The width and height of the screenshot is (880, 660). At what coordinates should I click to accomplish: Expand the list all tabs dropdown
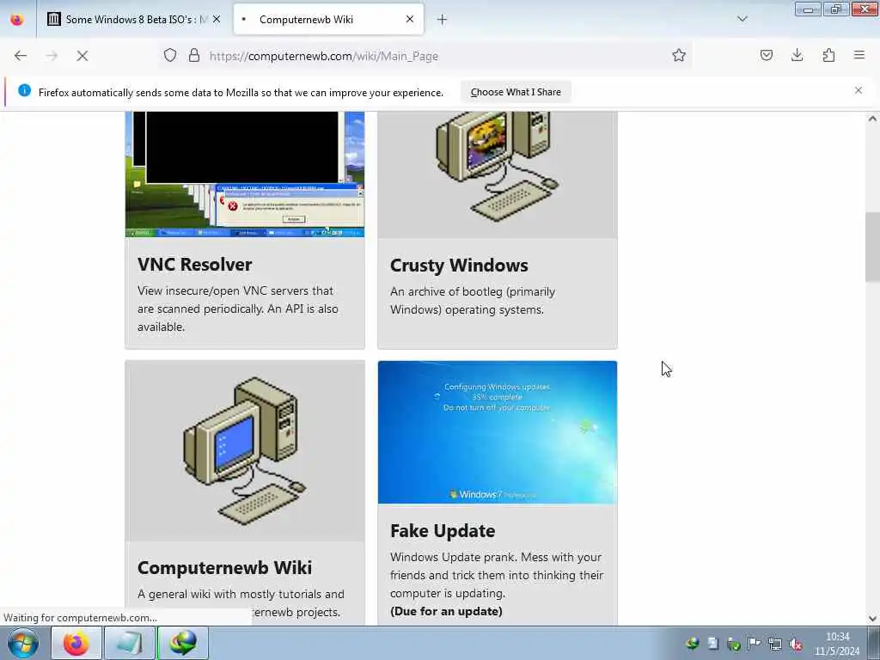pyautogui.click(x=742, y=19)
